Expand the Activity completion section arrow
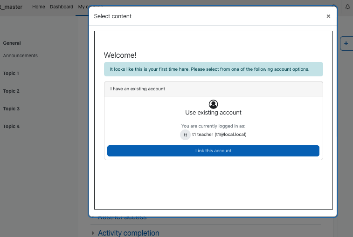 [93, 233]
